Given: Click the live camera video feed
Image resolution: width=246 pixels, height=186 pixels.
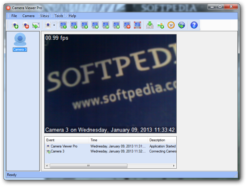Looking at the screenshot, I should 110,84.
